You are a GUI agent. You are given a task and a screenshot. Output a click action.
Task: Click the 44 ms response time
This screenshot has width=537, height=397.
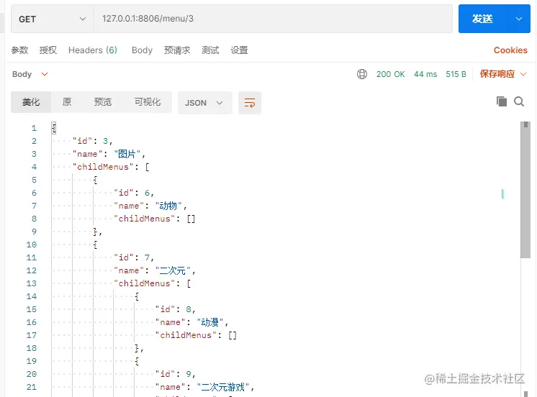tap(425, 74)
